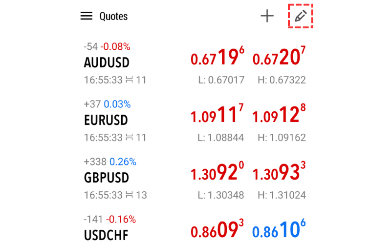Click the Quotes title
The width and height of the screenshot is (391, 244).
(113, 16)
